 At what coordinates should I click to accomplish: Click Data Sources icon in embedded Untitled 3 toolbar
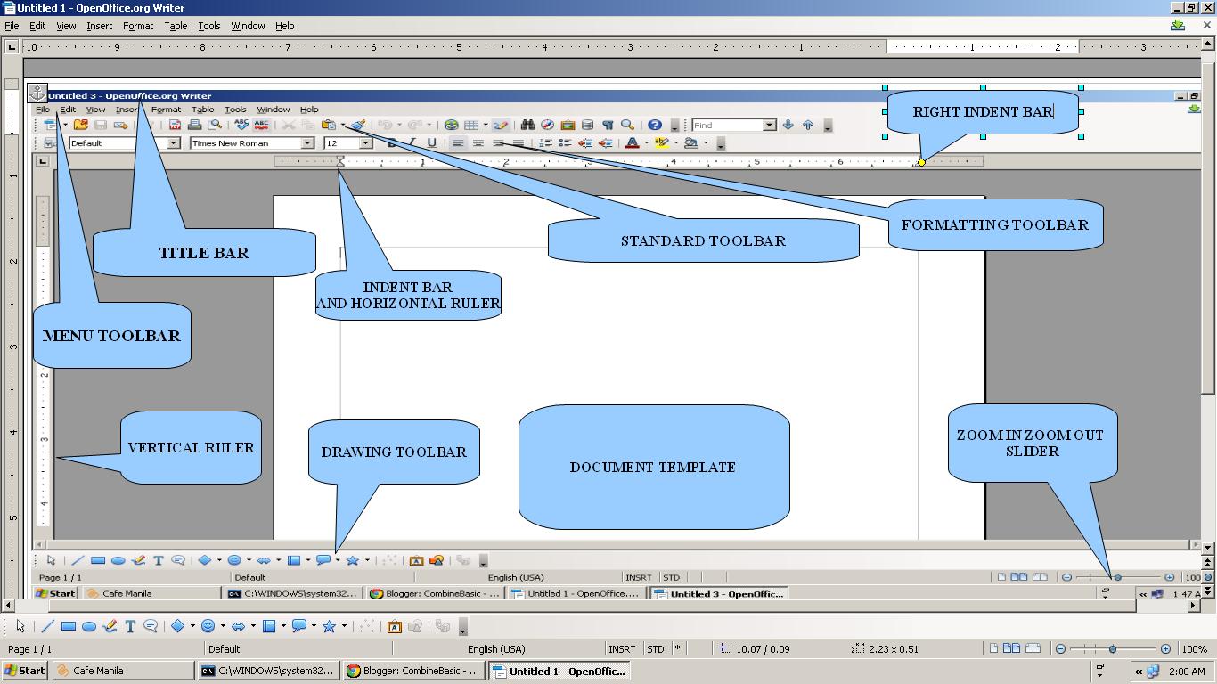pyautogui.click(x=587, y=126)
